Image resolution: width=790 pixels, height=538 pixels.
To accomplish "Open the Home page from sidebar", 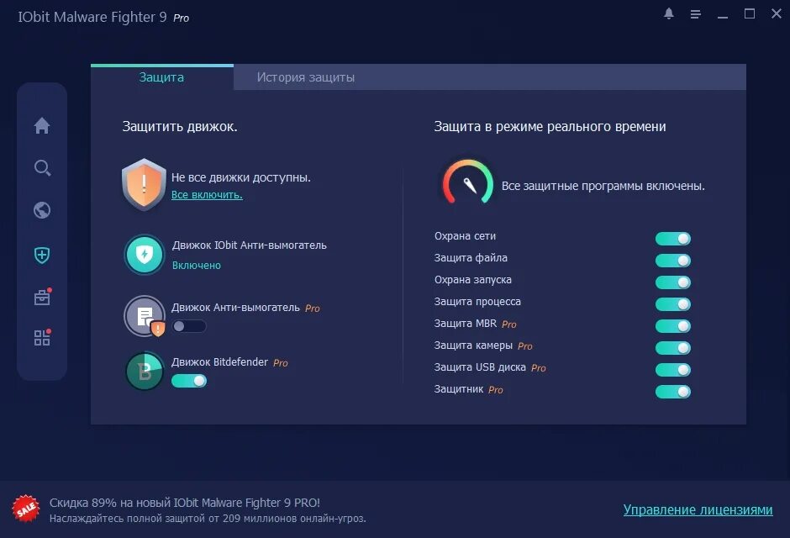I will pos(42,125).
